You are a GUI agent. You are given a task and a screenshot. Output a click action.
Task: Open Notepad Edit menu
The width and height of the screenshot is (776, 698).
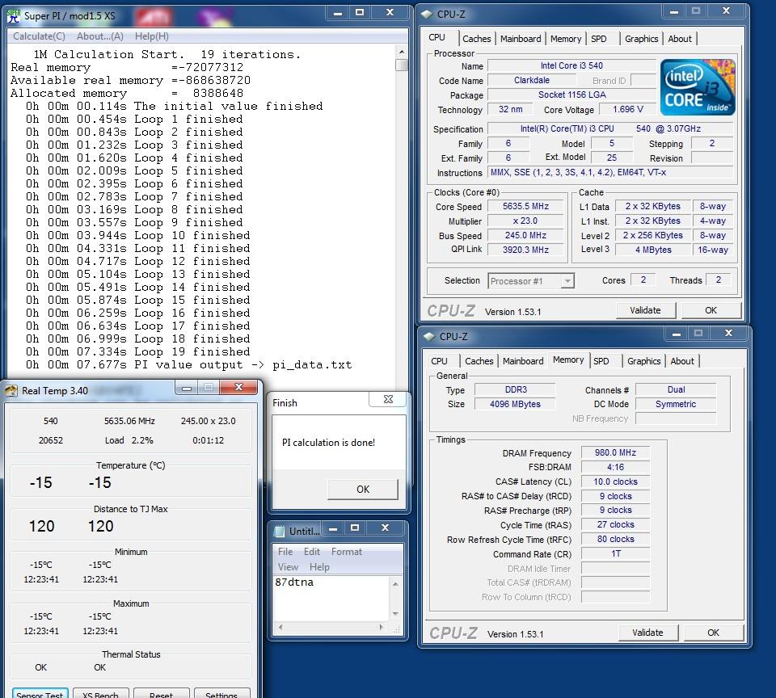click(x=312, y=552)
